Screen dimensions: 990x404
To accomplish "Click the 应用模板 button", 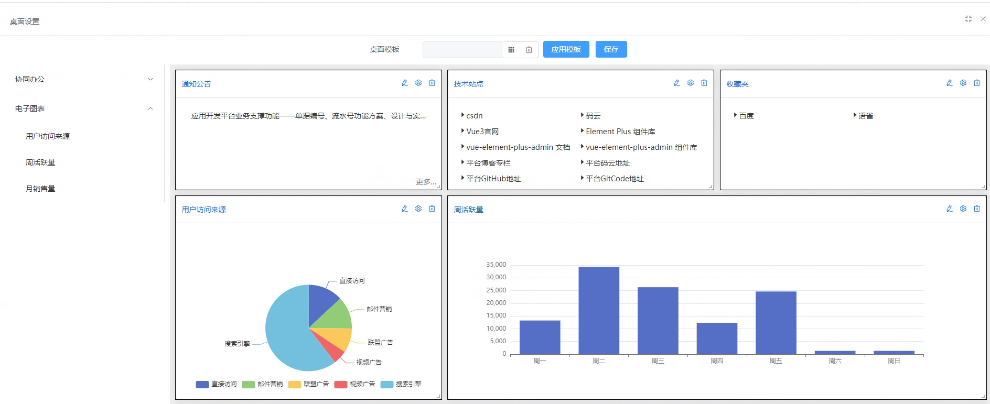I will (566, 49).
